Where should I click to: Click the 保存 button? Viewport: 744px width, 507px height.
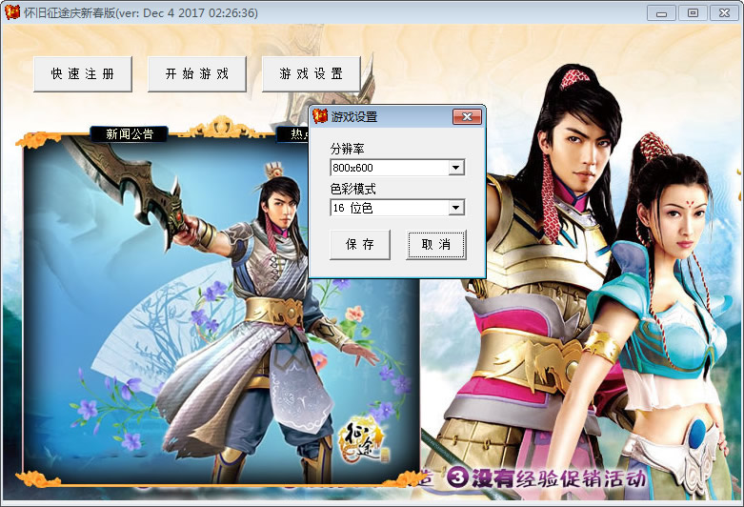[360, 245]
